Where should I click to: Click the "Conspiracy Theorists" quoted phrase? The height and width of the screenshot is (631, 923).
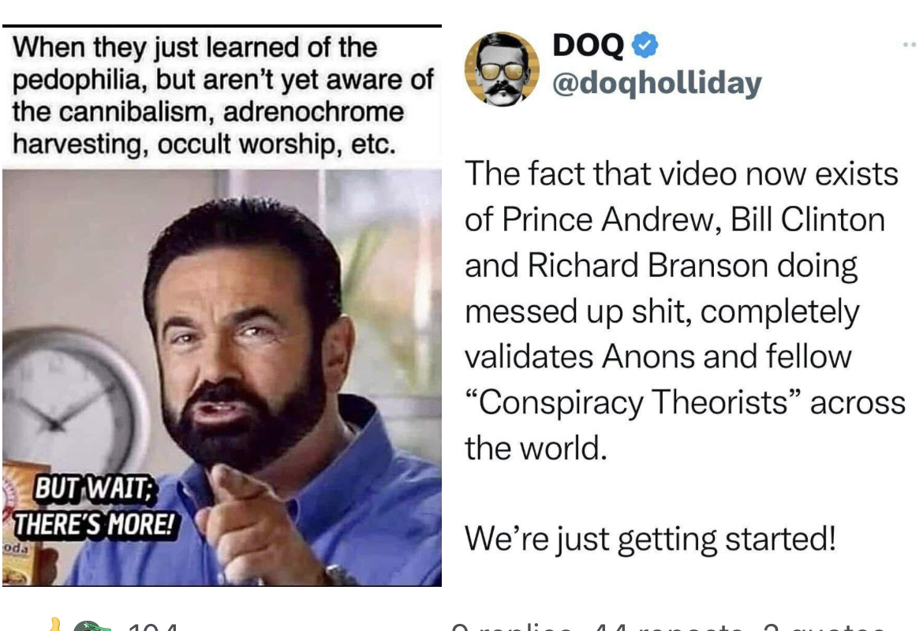pyautogui.click(x=633, y=402)
